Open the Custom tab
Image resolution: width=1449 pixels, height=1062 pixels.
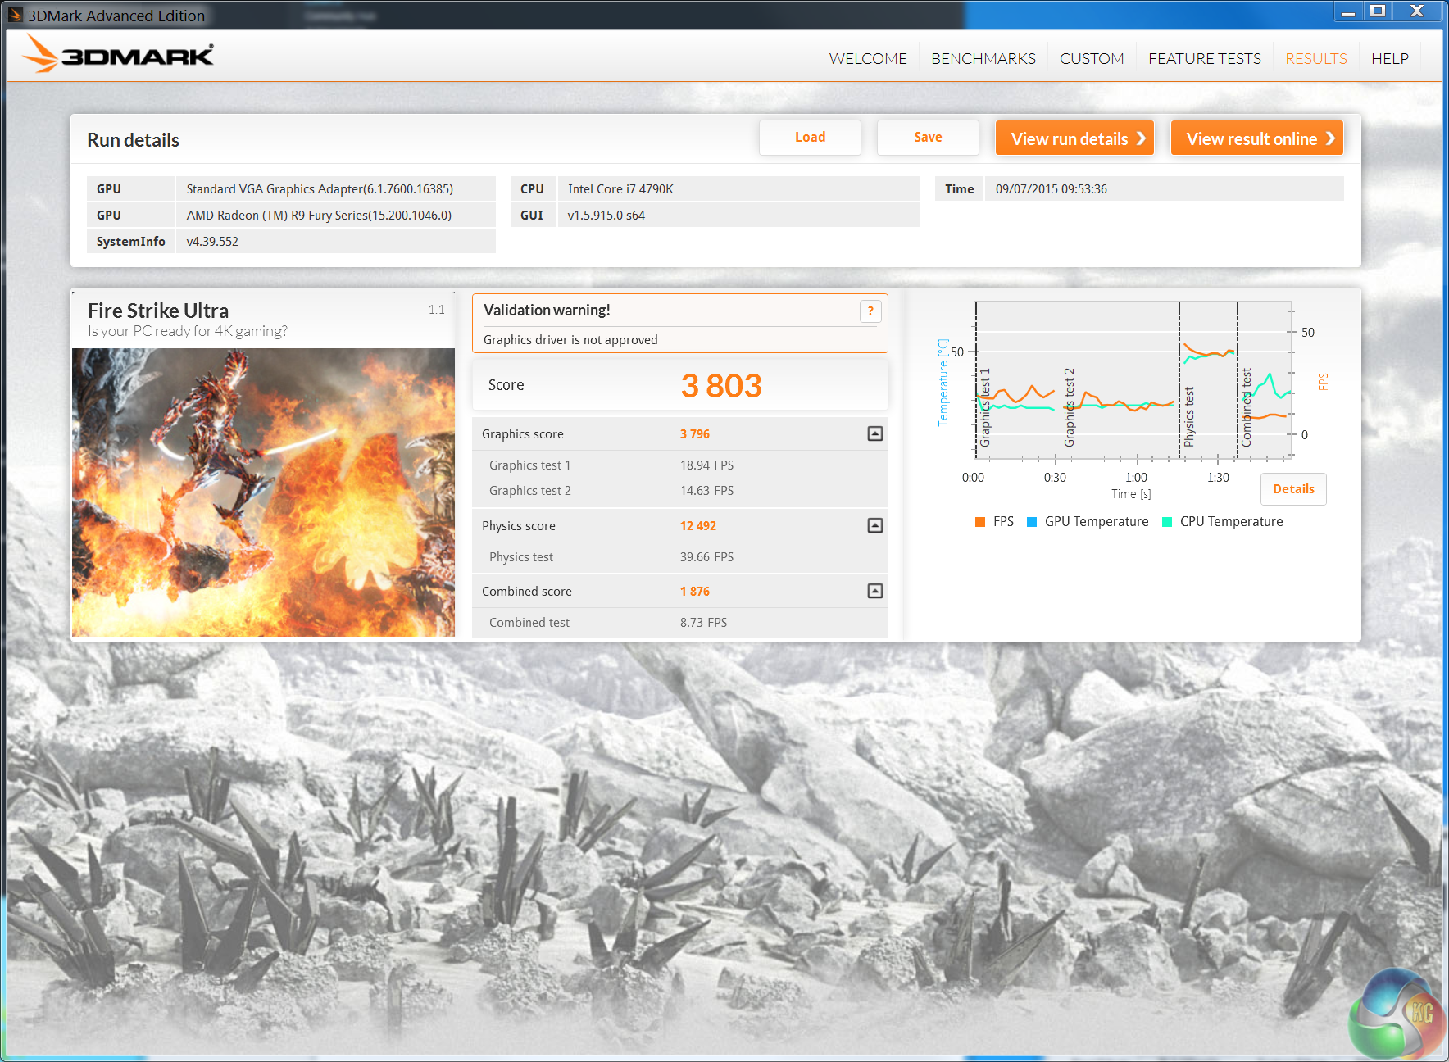click(1091, 59)
